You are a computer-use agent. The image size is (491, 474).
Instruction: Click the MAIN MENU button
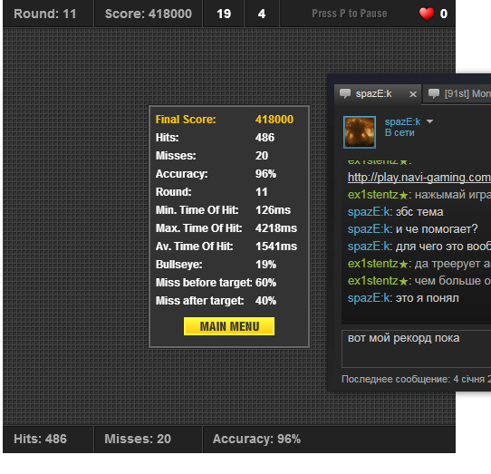click(229, 326)
